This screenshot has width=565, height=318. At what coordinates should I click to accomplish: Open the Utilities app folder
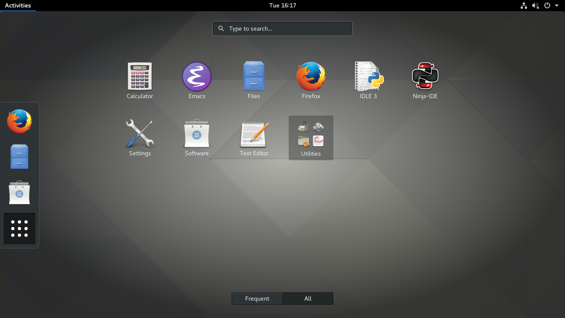click(311, 137)
